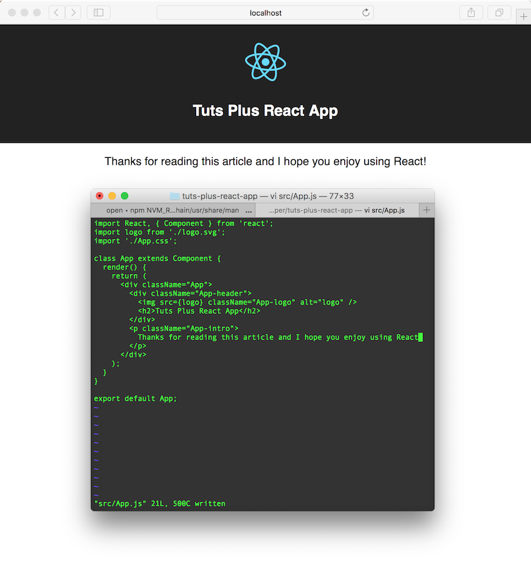Screen dimensions: 531x563
Task: Close the terminal window with red button
Action: coord(99,196)
